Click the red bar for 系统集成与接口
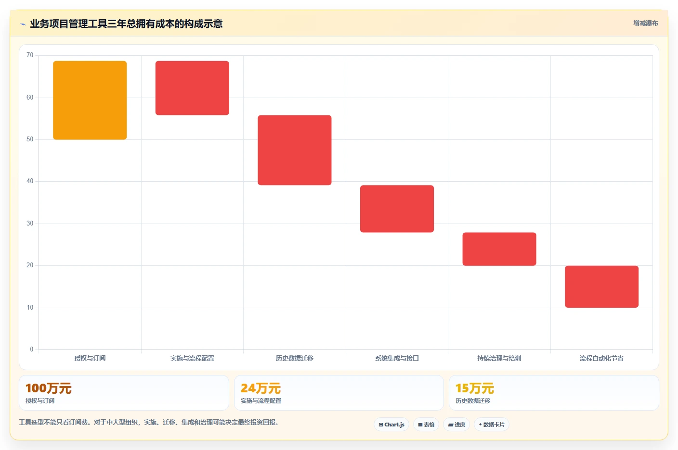678x450 pixels. 397,209
